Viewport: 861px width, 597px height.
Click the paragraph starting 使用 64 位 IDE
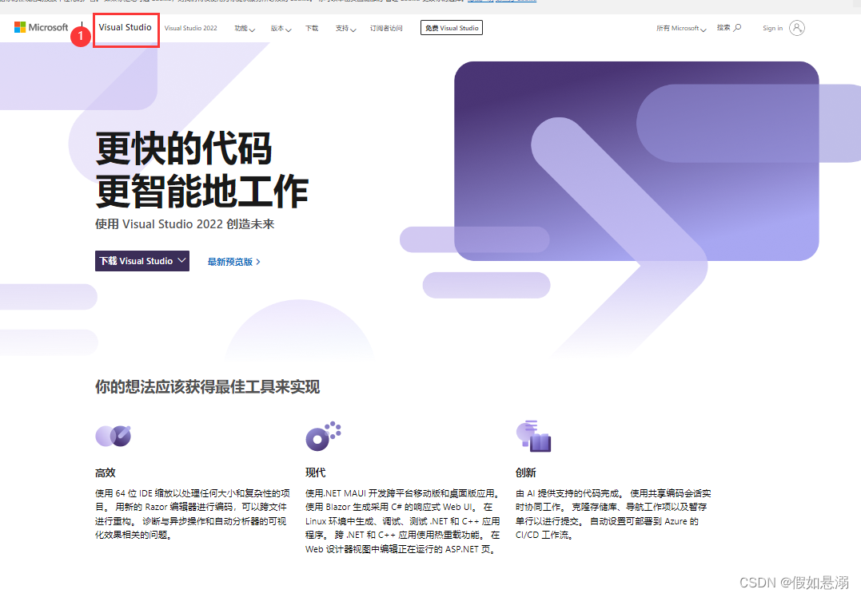click(192, 514)
